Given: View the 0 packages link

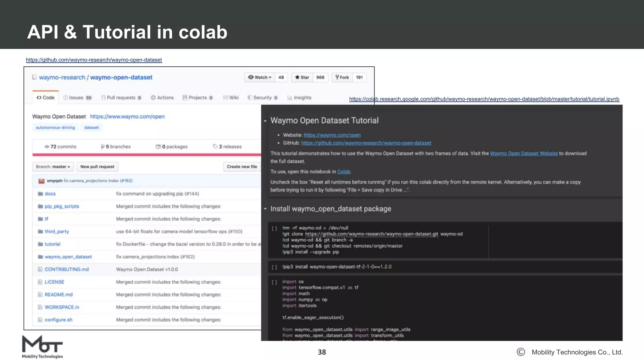Looking at the screenshot, I should [172, 147].
